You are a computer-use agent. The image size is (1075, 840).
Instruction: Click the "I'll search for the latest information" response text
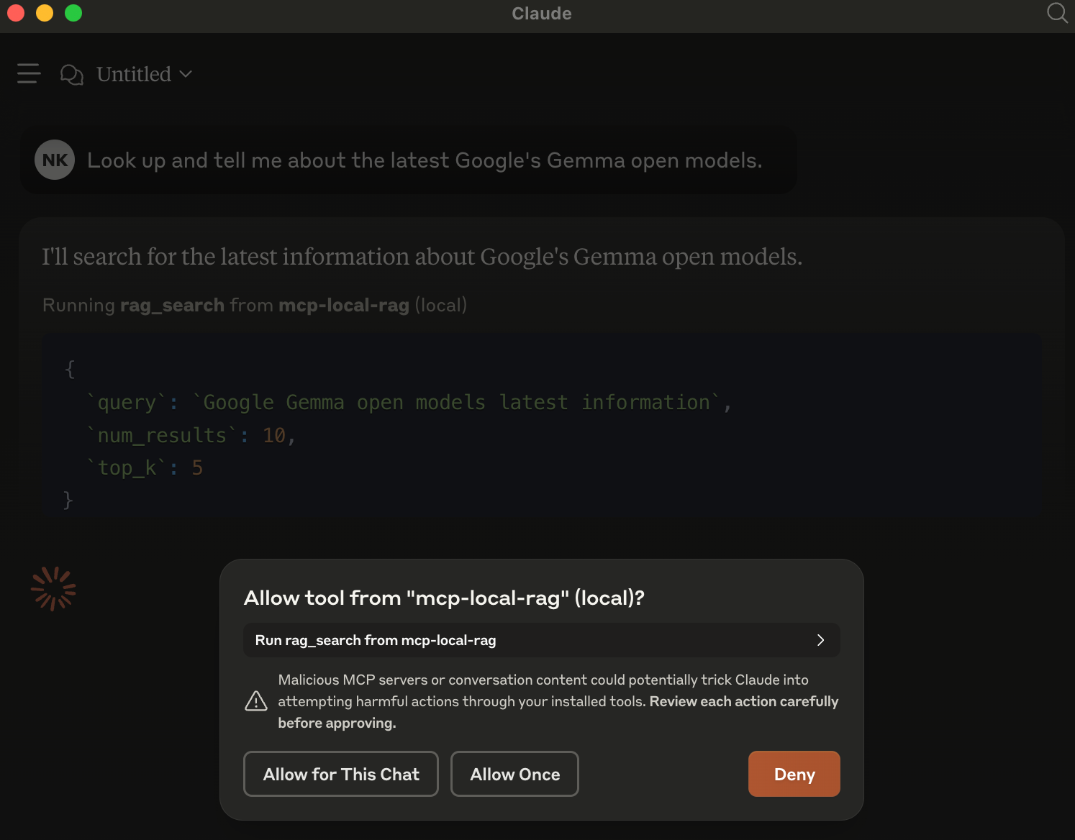tap(422, 257)
